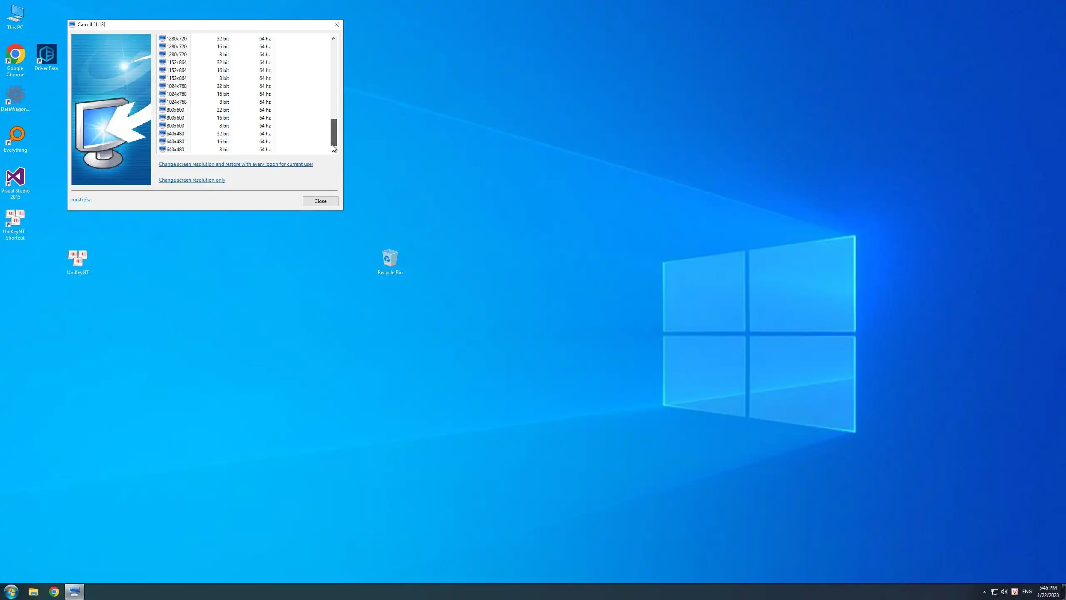Viewport: 1066px width, 600px height.
Task: Click the scrollbar up arrow in resolution list
Action: point(334,38)
